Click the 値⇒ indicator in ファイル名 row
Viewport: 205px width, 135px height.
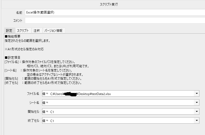[45, 94]
